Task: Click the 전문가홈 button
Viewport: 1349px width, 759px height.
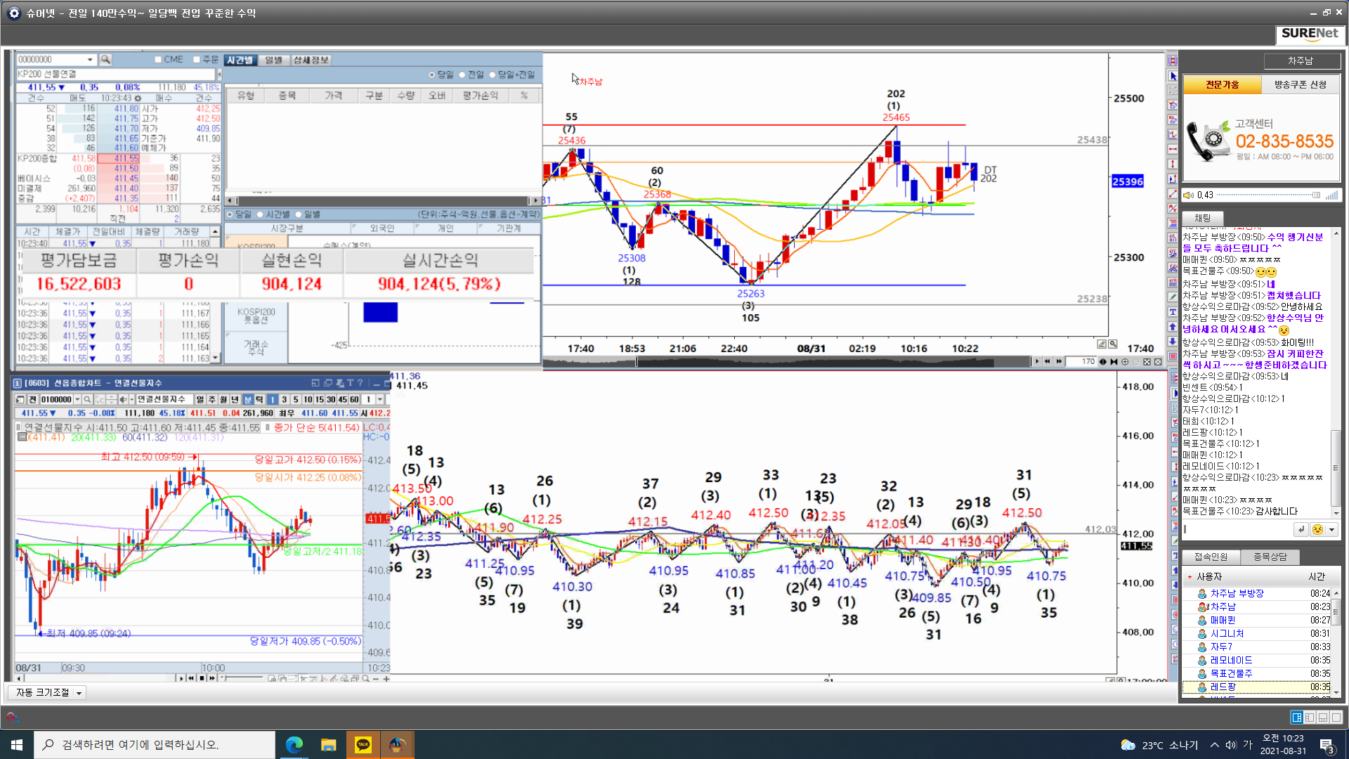Action: click(1223, 84)
